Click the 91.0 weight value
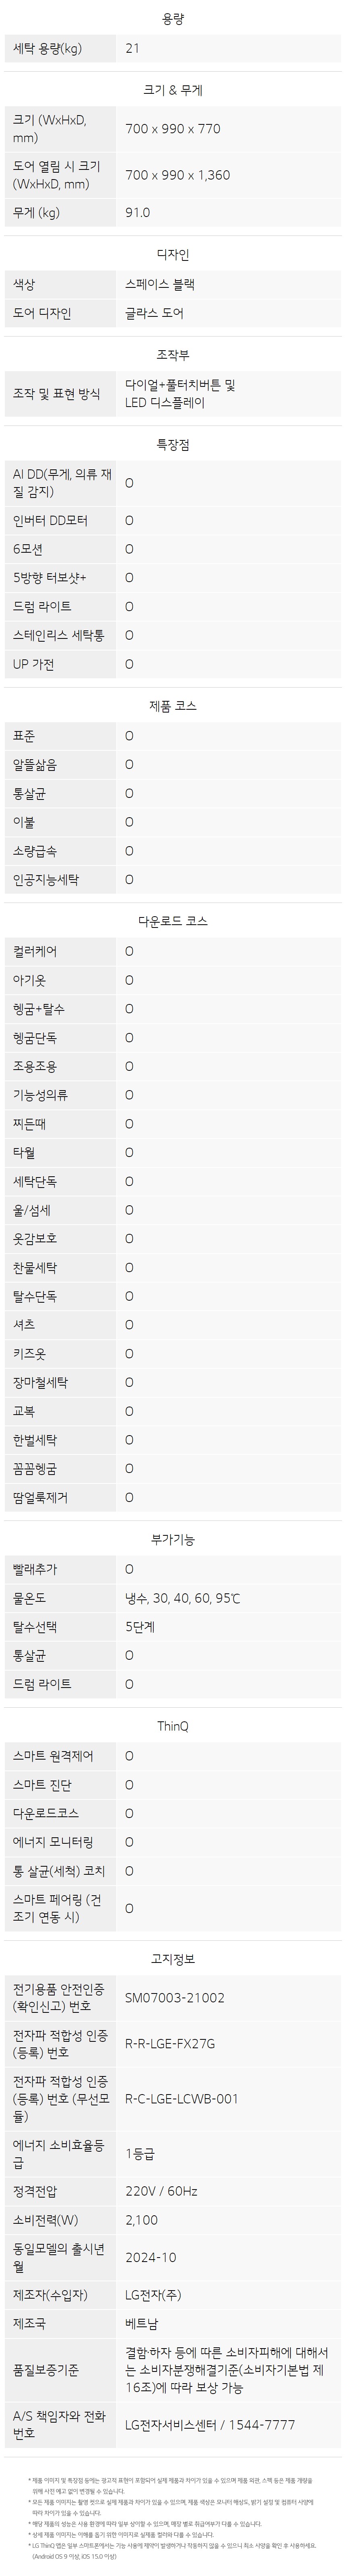The height and width of the screenshot is (2576, 346). tap(138, 213)
